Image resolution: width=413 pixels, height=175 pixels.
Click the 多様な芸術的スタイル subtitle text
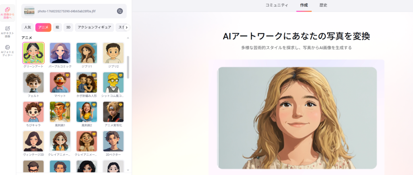point(296,48)
